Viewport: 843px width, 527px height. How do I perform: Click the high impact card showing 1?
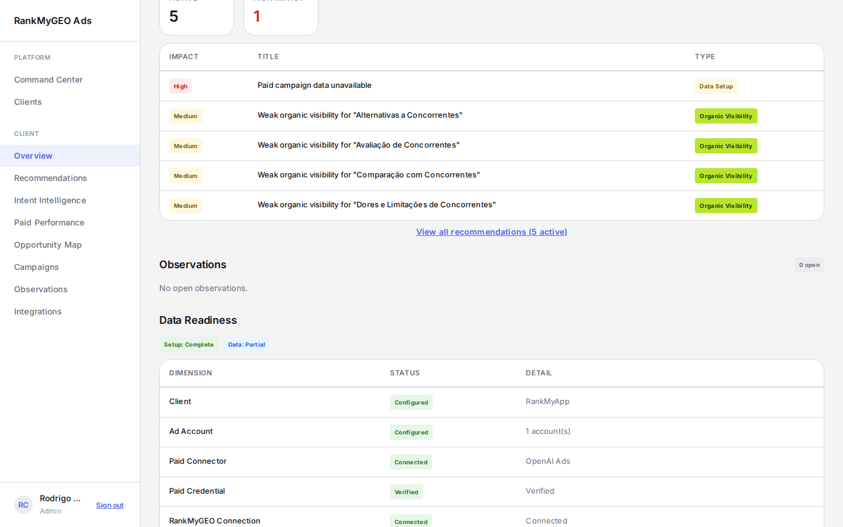point(281,17)
